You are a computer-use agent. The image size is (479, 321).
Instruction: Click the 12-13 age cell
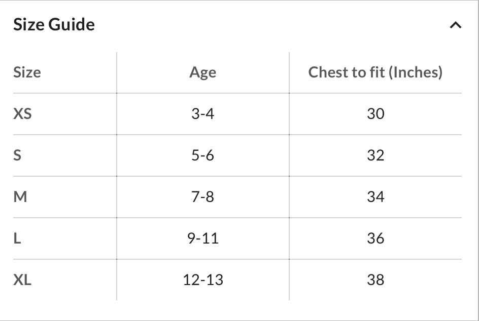coord(202,279)
